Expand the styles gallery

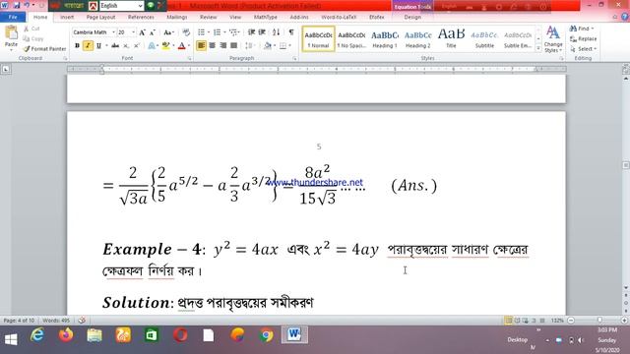coord(538,48)
